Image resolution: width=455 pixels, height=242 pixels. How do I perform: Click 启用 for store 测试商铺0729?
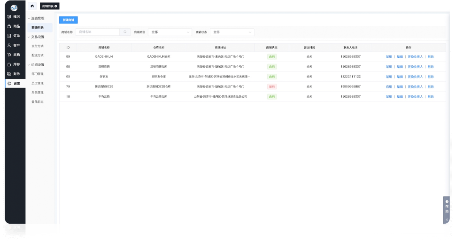[x=388, y=87]
